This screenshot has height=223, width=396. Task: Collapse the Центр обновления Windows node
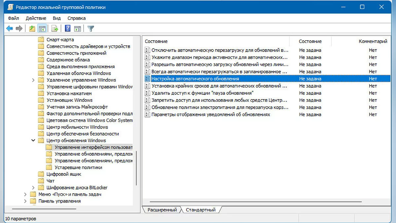(33, 140)
